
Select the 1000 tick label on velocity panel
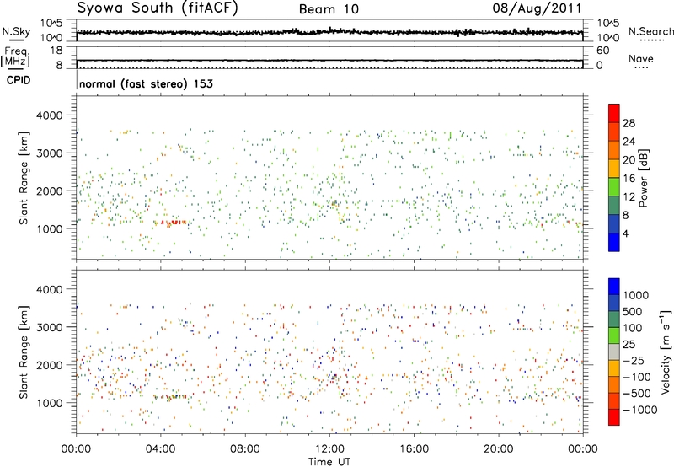[50, 404]
